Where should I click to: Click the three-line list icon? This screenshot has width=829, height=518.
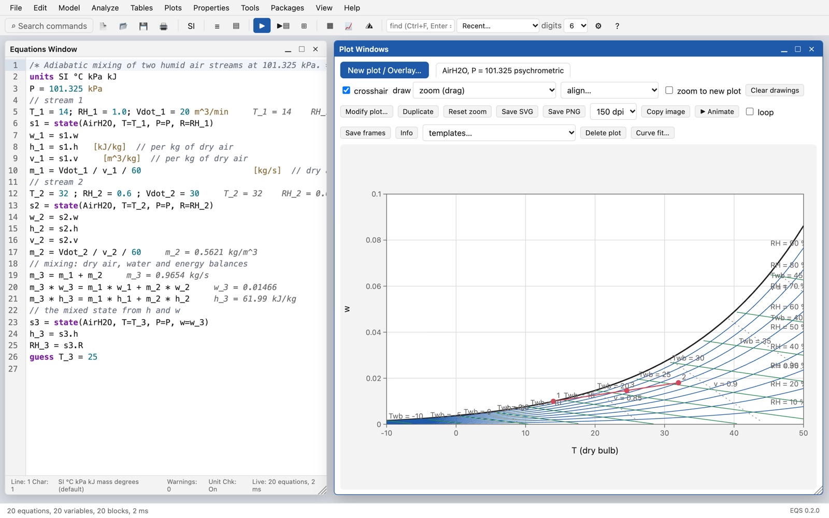pos(217,26)
